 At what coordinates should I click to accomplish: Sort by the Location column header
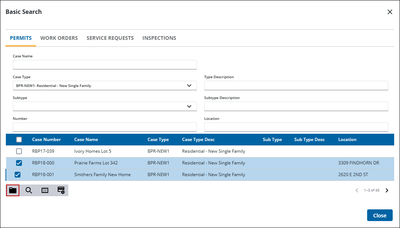pos(347,140)
